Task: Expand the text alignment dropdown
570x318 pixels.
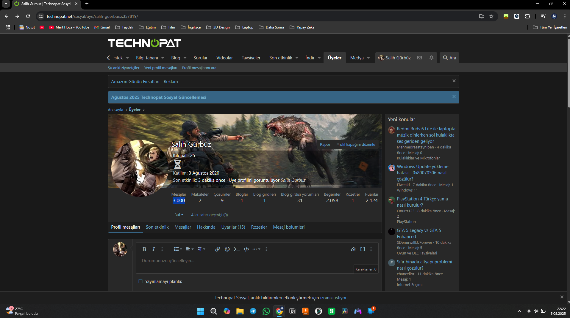Action: 190,249
